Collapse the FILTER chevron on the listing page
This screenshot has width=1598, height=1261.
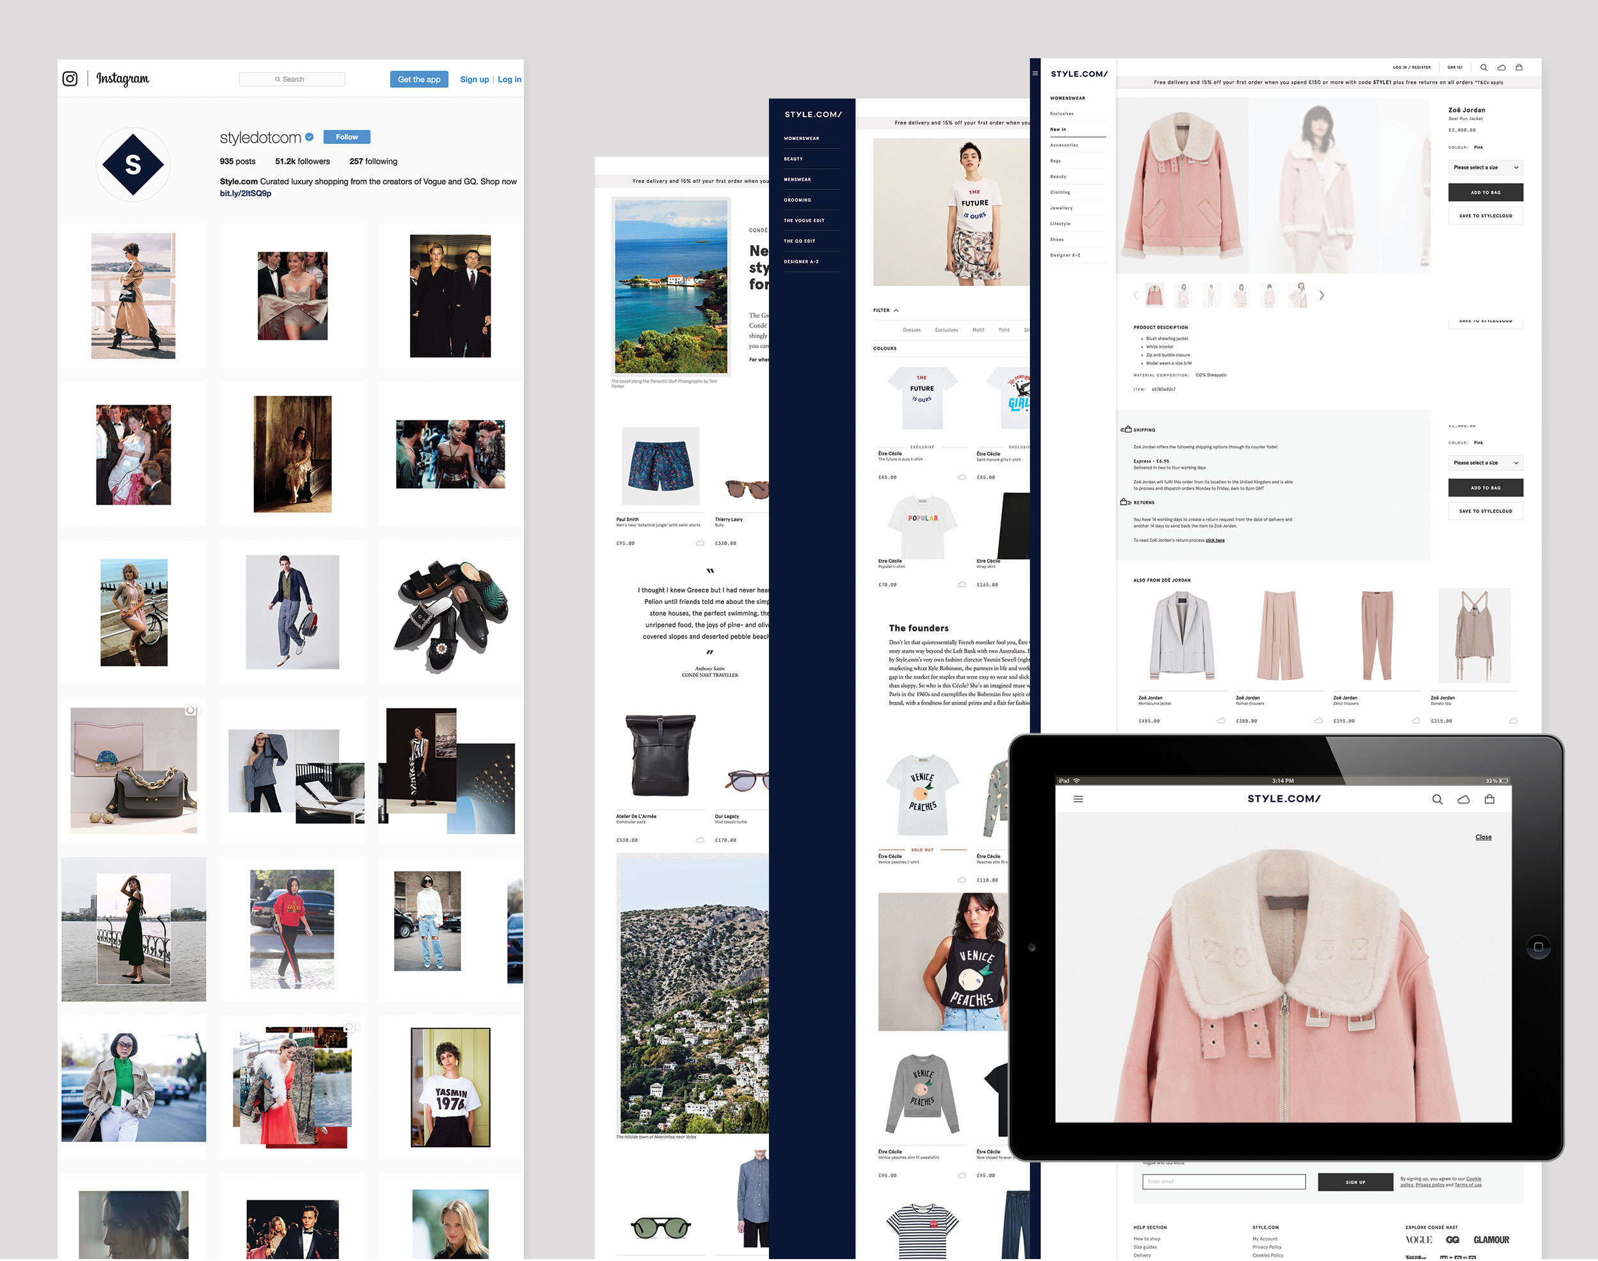click(896, 310)
